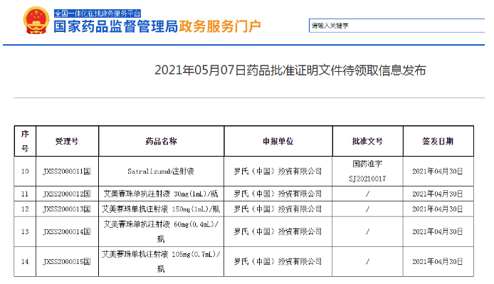
Task: Click acceptance number JXSS2000011国
Action: click(x=67, y=171)
